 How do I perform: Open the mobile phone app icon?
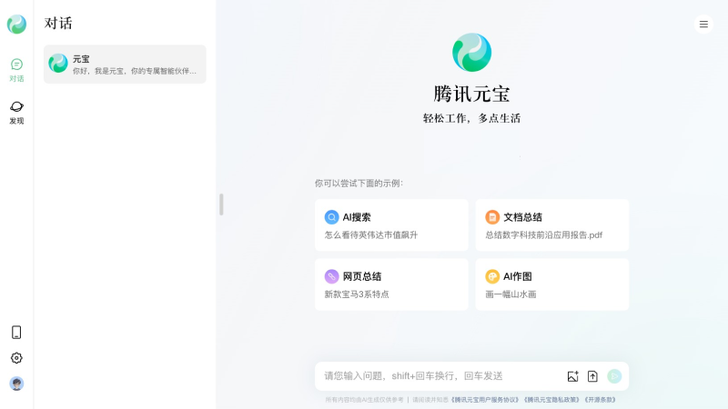(16, 332)
